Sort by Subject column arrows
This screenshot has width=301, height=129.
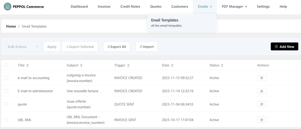click(x=81, y=65)
